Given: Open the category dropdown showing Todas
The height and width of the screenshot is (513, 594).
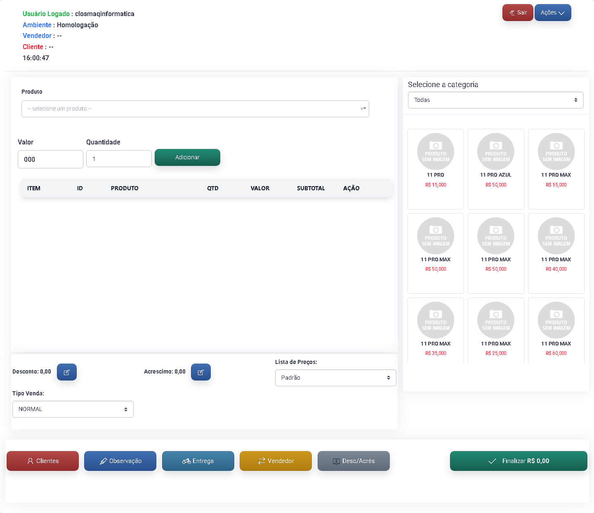Looking at the screenshot, I should (x=495, y=100).
